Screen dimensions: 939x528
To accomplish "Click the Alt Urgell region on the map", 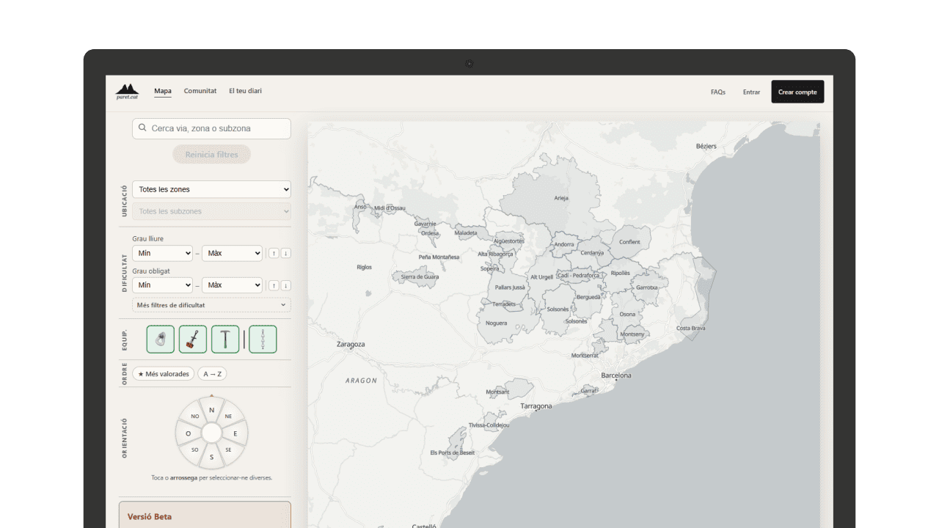I will (x=541, y=276).
